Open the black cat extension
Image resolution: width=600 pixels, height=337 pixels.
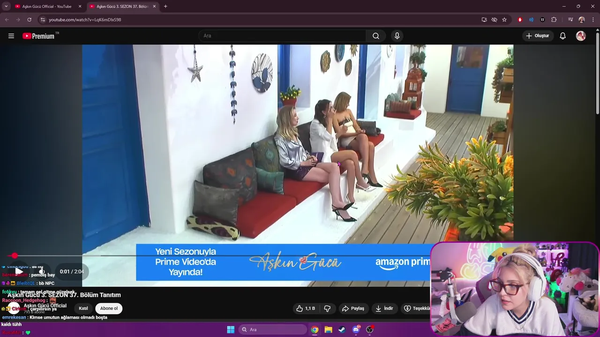tap(542, 20)
